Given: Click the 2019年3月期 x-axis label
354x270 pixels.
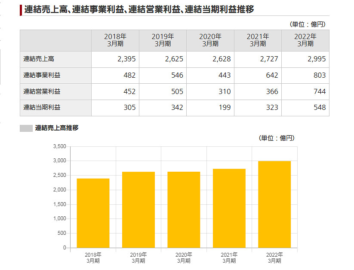Looking at the screenshot, I should [x=138, y=257].
